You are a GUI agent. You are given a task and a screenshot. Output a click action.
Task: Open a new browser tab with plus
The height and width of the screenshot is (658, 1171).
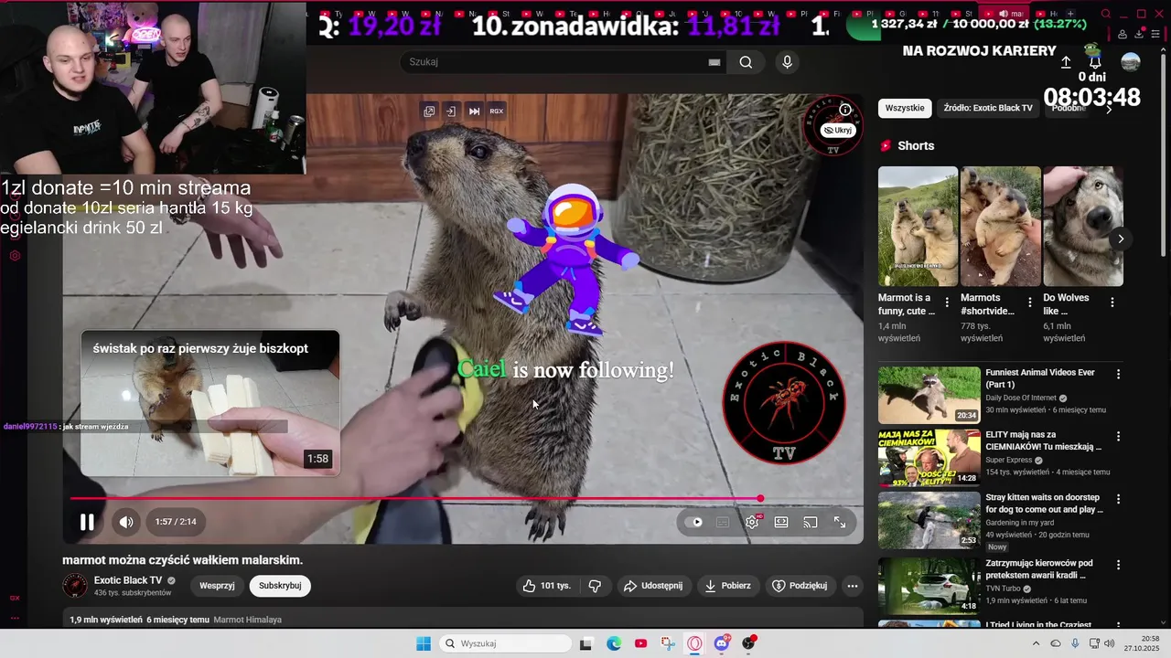point(1070,14)
